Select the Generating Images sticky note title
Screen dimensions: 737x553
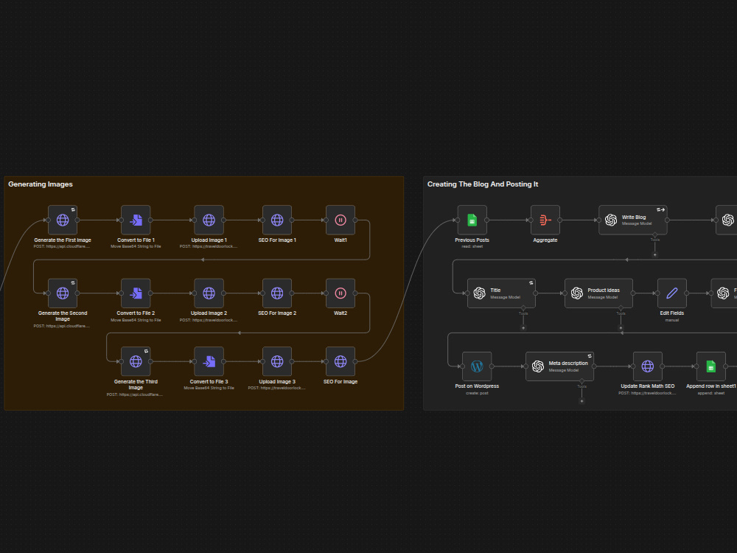click(41, 184)
